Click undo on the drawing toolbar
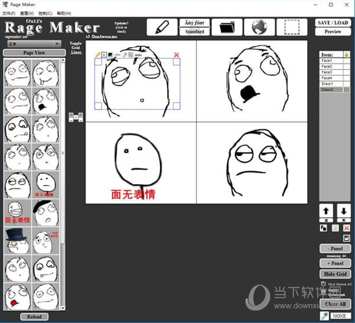The image size is (355, 323). coord(138,55)
